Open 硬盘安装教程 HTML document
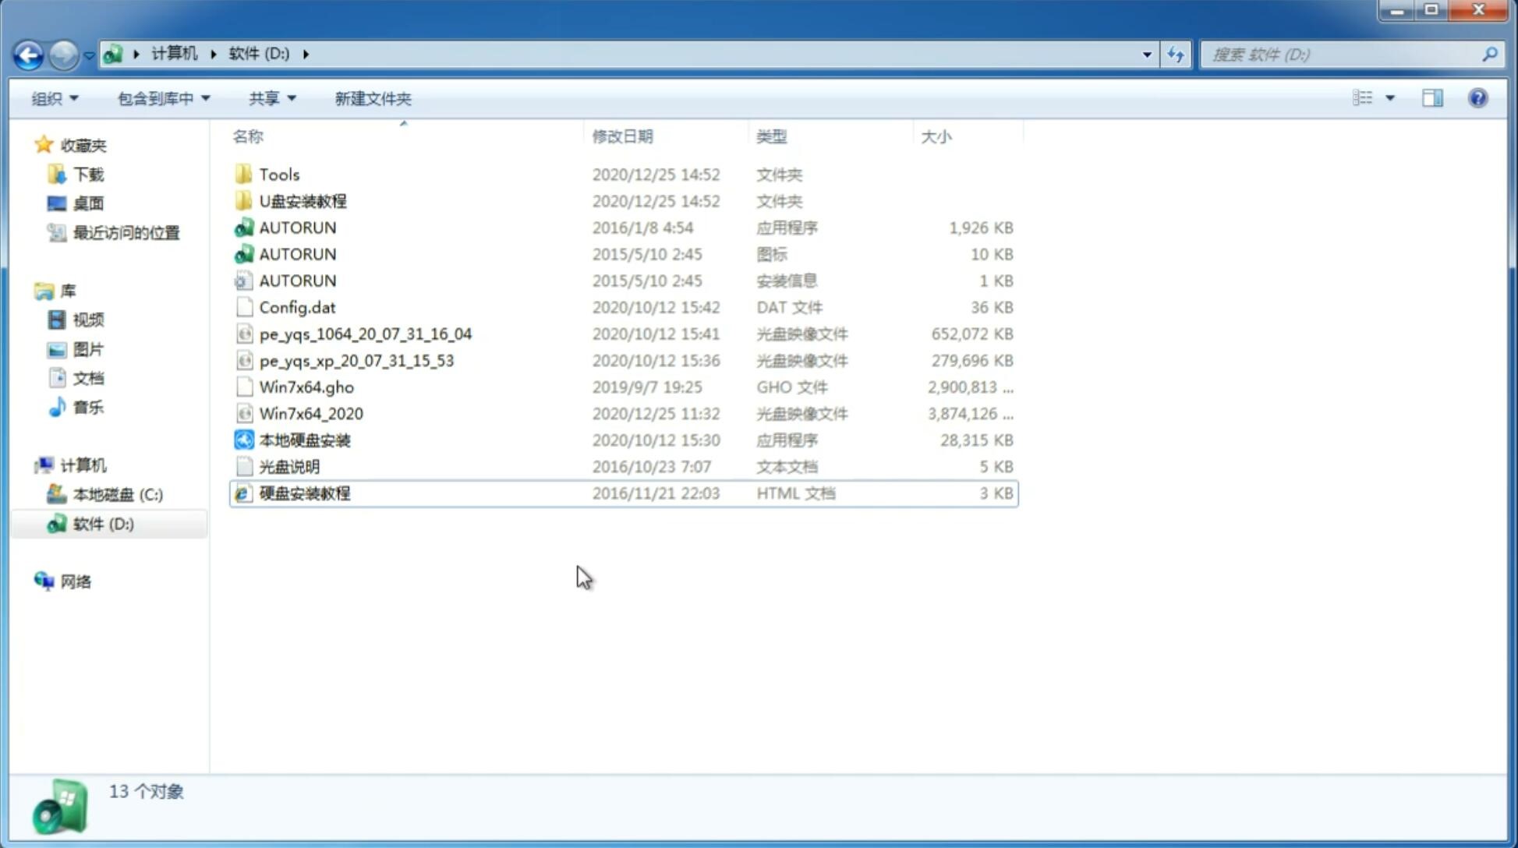The image size is (1518, 848). 303,493
